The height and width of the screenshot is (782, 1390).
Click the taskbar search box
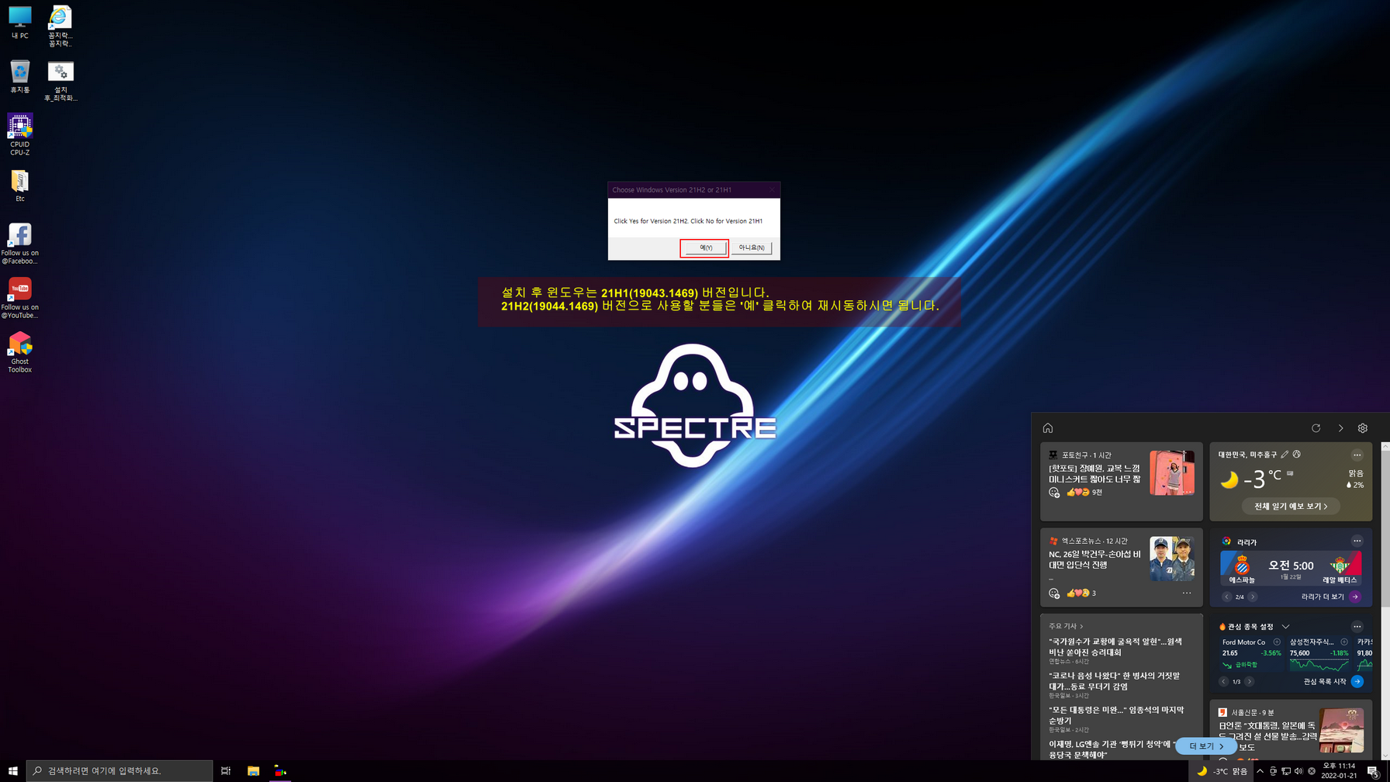(119, 770)
